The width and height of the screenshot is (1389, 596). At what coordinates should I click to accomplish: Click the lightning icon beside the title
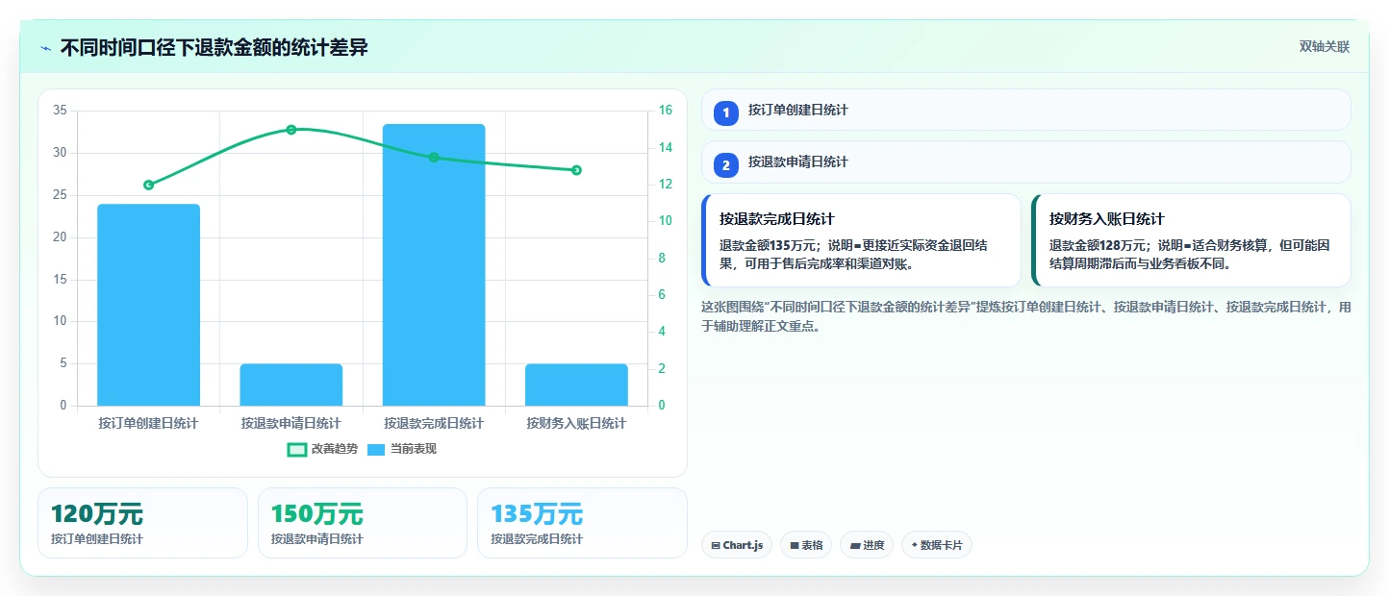click(45, 48)
